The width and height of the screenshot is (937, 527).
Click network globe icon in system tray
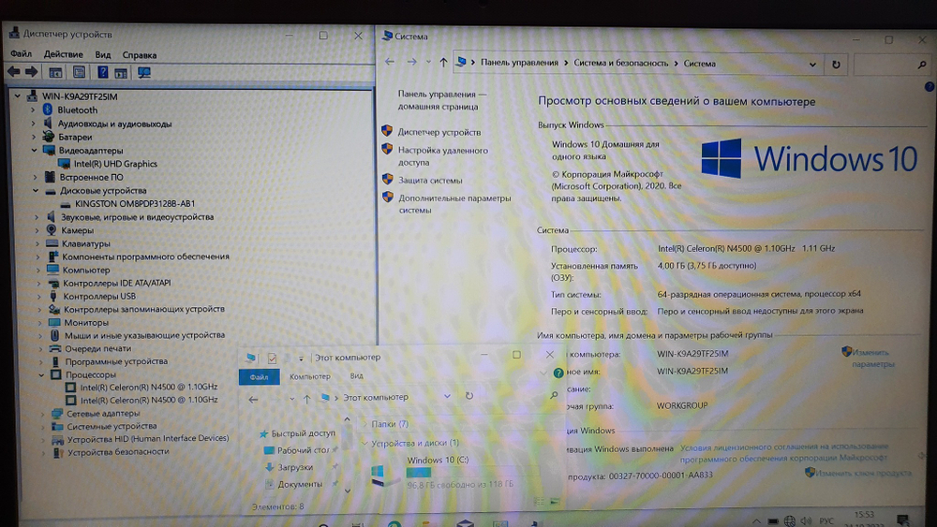[x=789, y=521]
